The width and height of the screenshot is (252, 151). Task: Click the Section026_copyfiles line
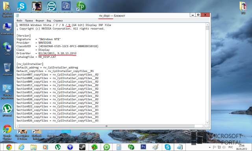tap(57, 120)
